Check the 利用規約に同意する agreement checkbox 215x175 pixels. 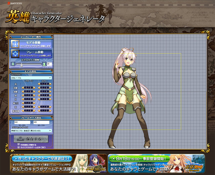pos(19,144)
